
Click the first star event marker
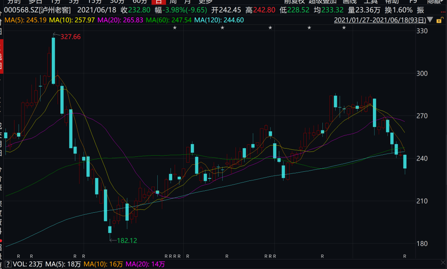pos(175,28)
